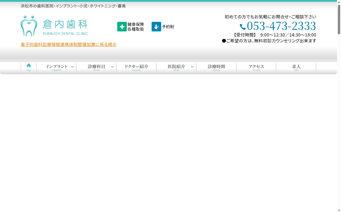
Task: Click the 無料初診カウンセリング notice text
Action: point(269,41)
